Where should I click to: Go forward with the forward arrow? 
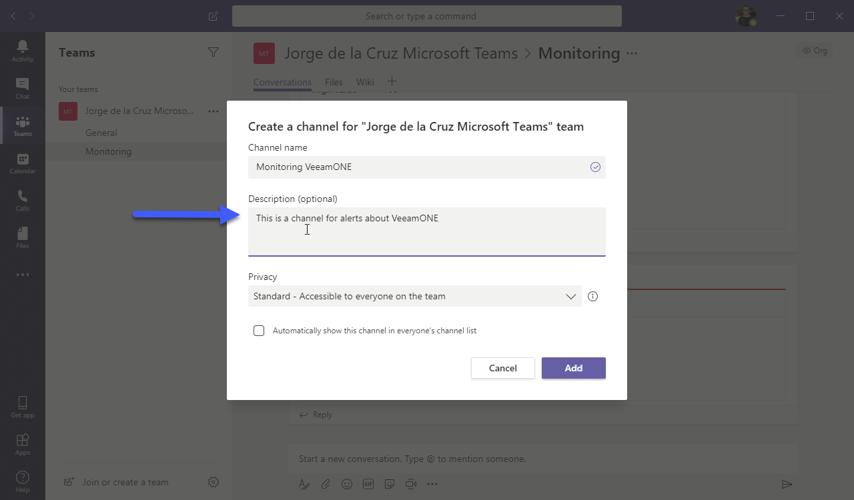32,16
